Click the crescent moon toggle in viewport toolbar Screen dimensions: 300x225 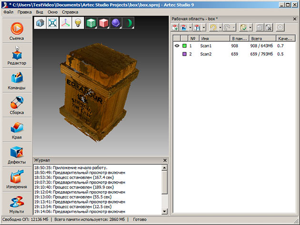point(129,23)
